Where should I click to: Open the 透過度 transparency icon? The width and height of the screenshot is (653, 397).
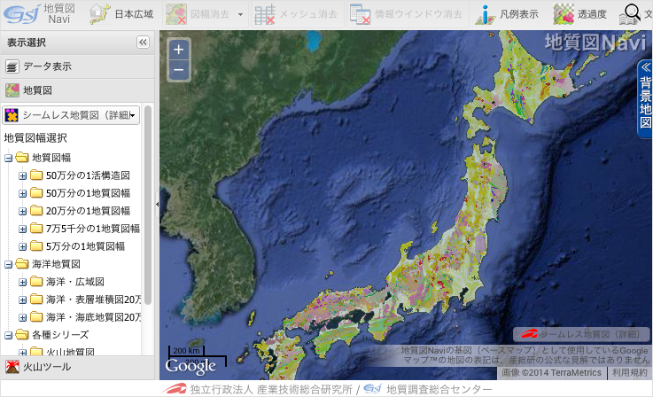click(564, 14)
